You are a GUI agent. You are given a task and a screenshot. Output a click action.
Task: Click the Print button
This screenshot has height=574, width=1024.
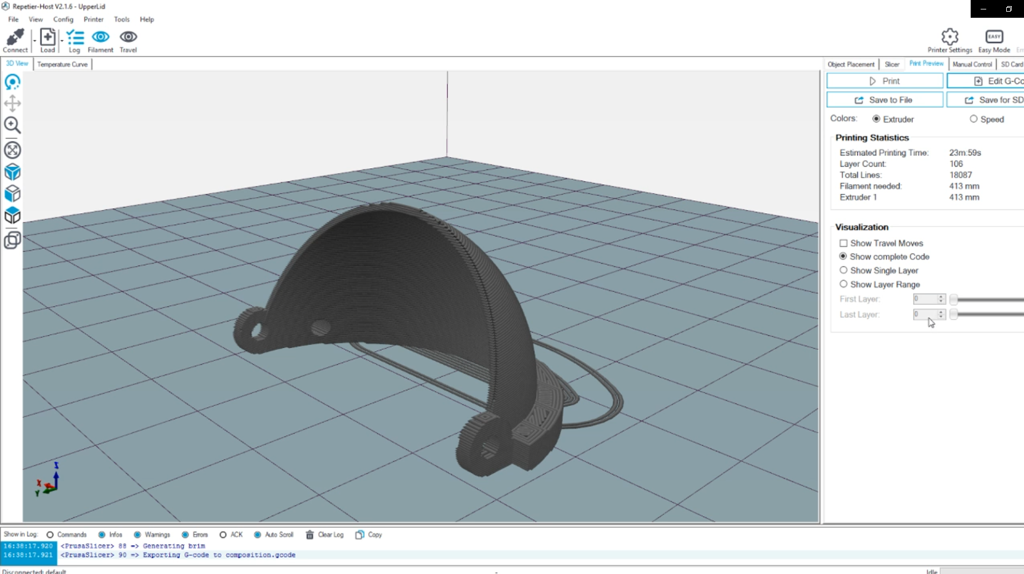885,80
